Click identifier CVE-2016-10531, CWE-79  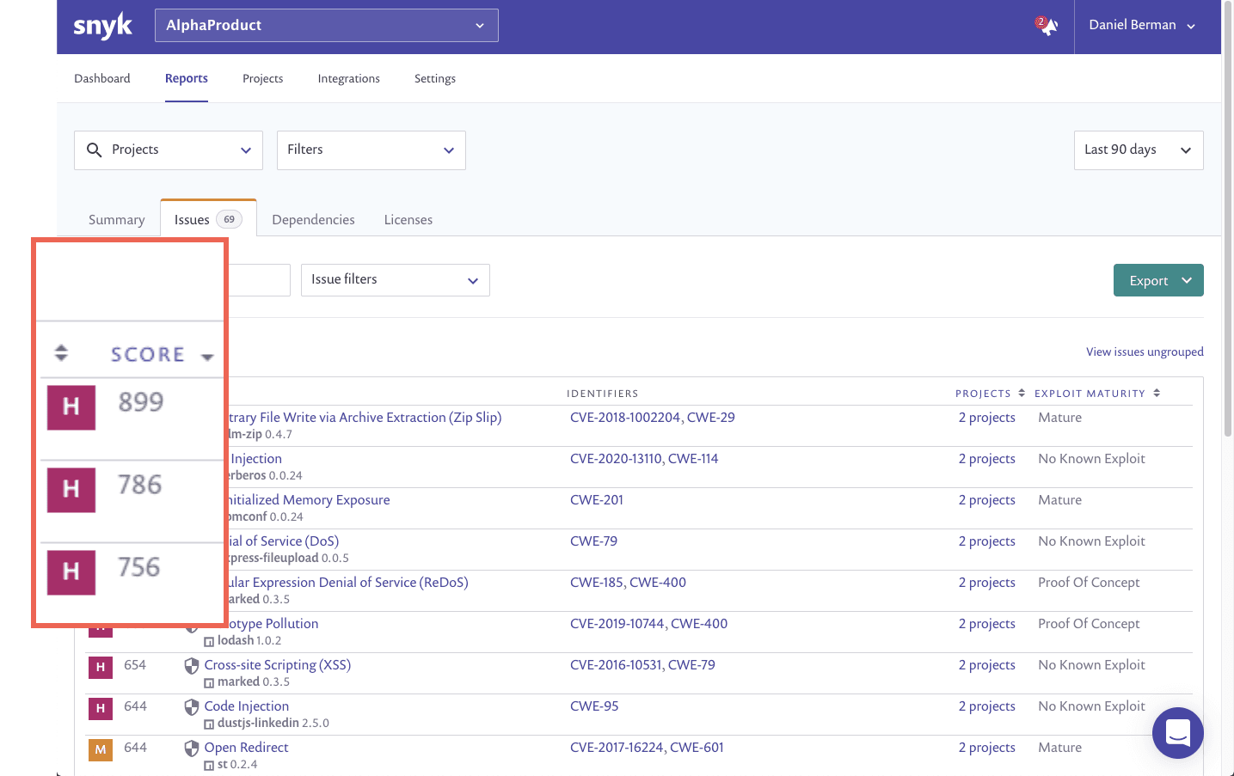642,665
